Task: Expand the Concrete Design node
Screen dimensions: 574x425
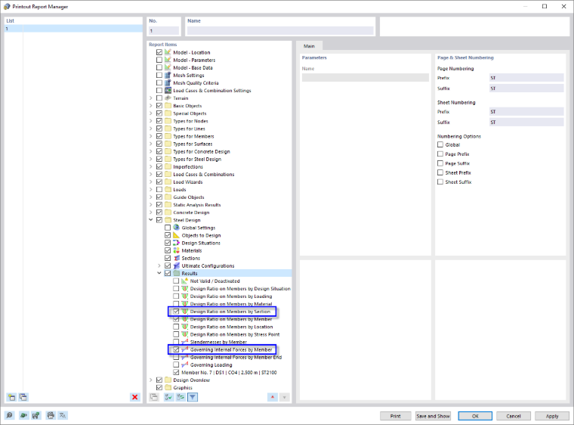Action: 151,212
